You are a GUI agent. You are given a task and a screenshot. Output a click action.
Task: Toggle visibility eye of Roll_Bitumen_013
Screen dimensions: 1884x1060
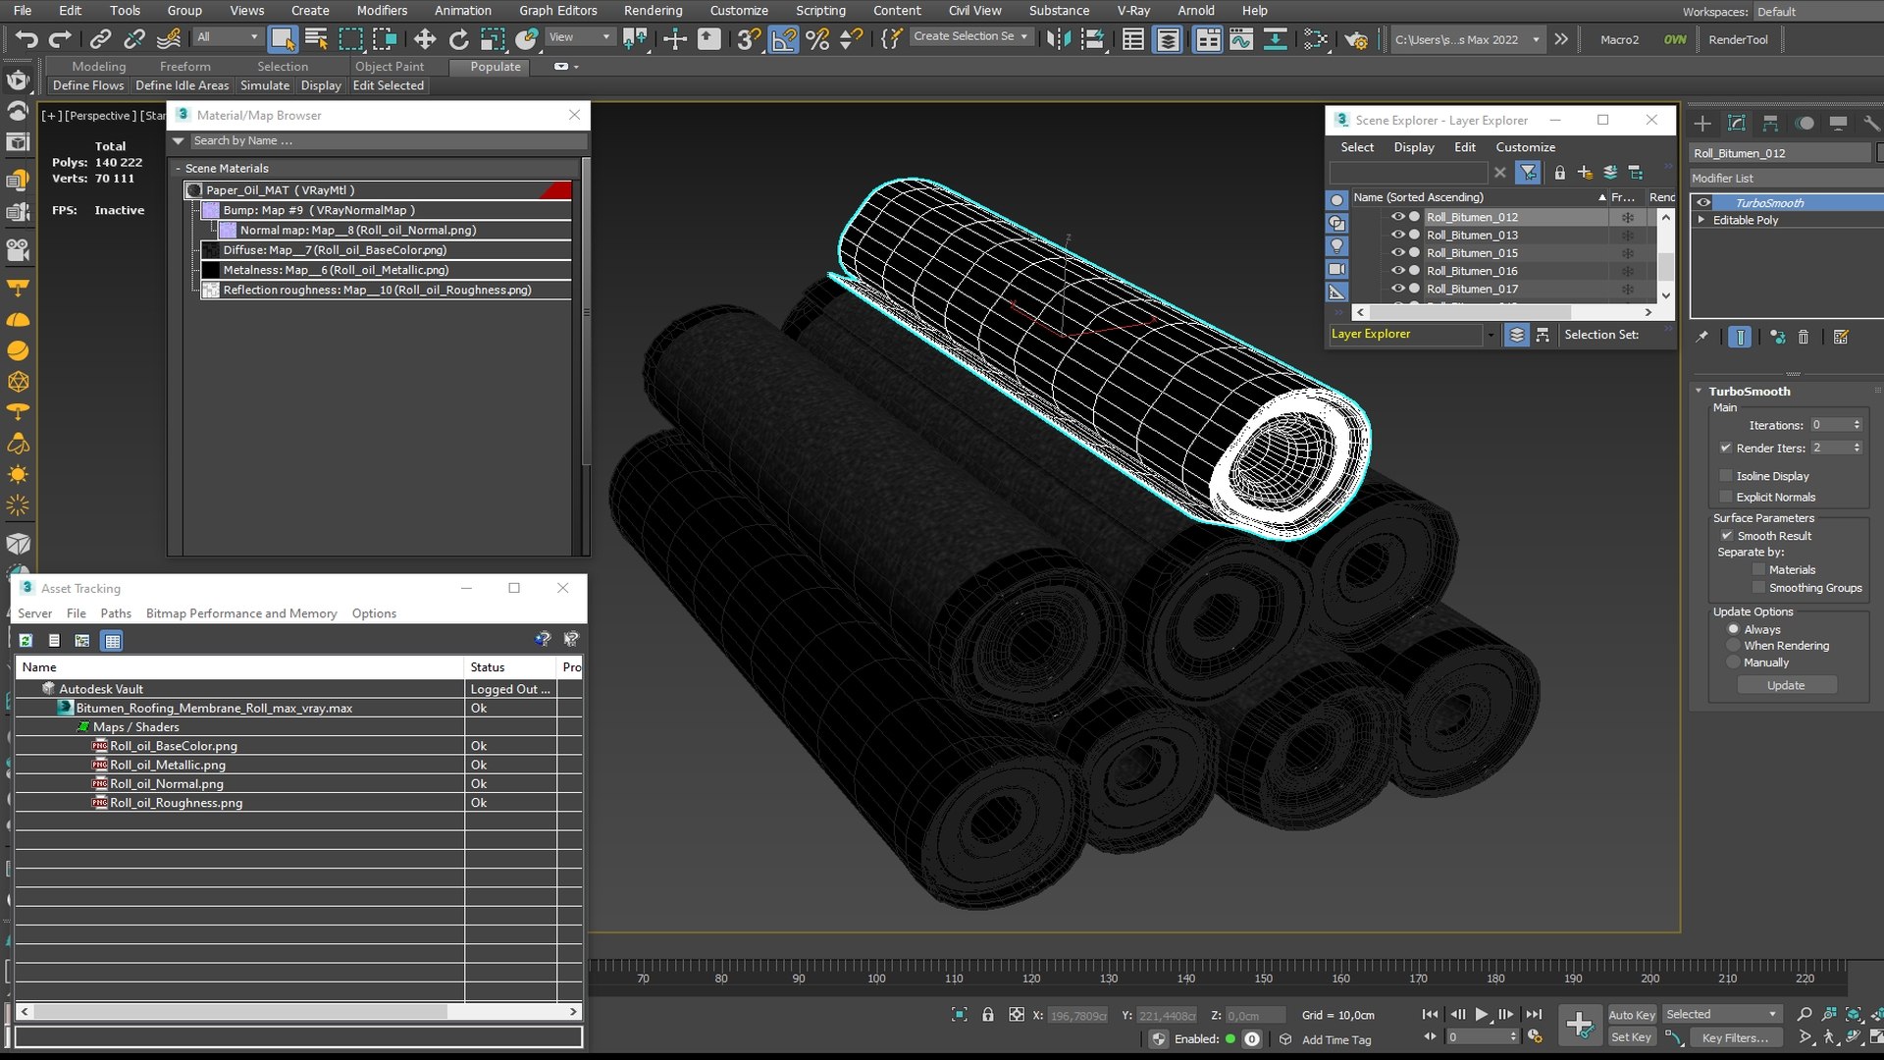[1398, 236]
